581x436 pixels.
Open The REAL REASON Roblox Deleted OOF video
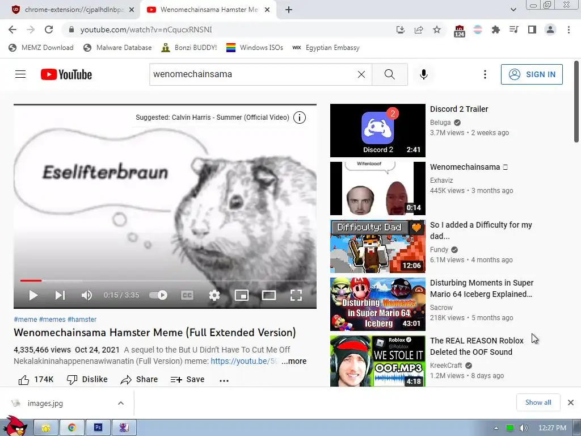click(x=477, y=346)
